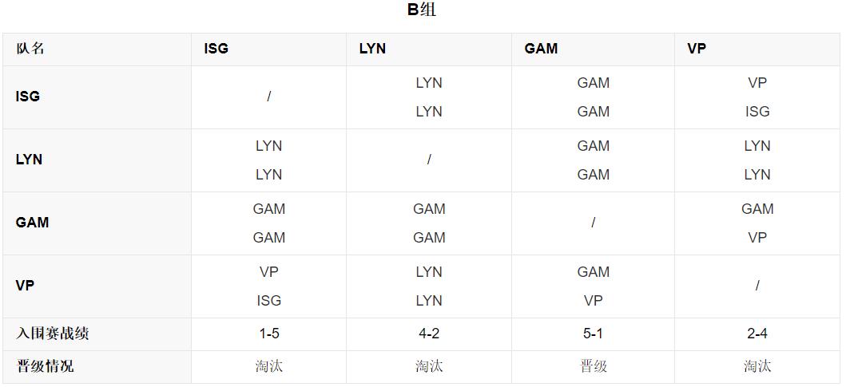
Task: Select the GAM row header
Action: pyautogui.click(x=32, y=223)
